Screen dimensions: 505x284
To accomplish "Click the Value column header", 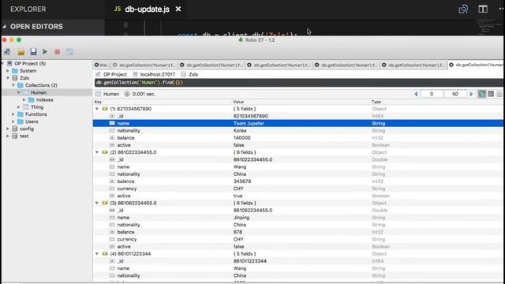I will click(238, 102).
